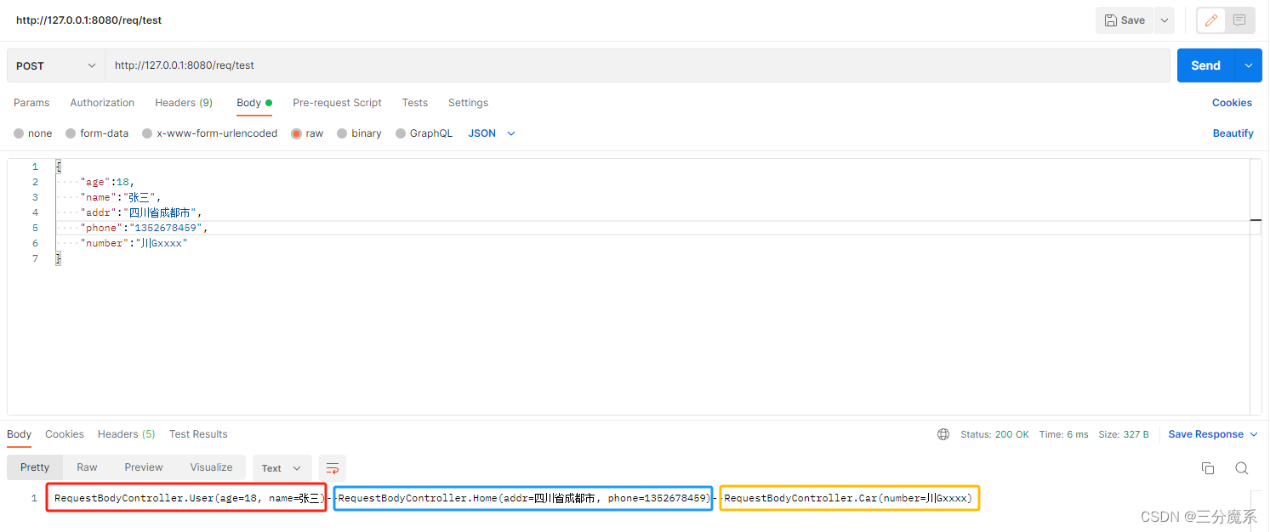1270x532 pixels.
Task: Click the Beautify link
Action: pyautogui.click(x=1233, y=133)
